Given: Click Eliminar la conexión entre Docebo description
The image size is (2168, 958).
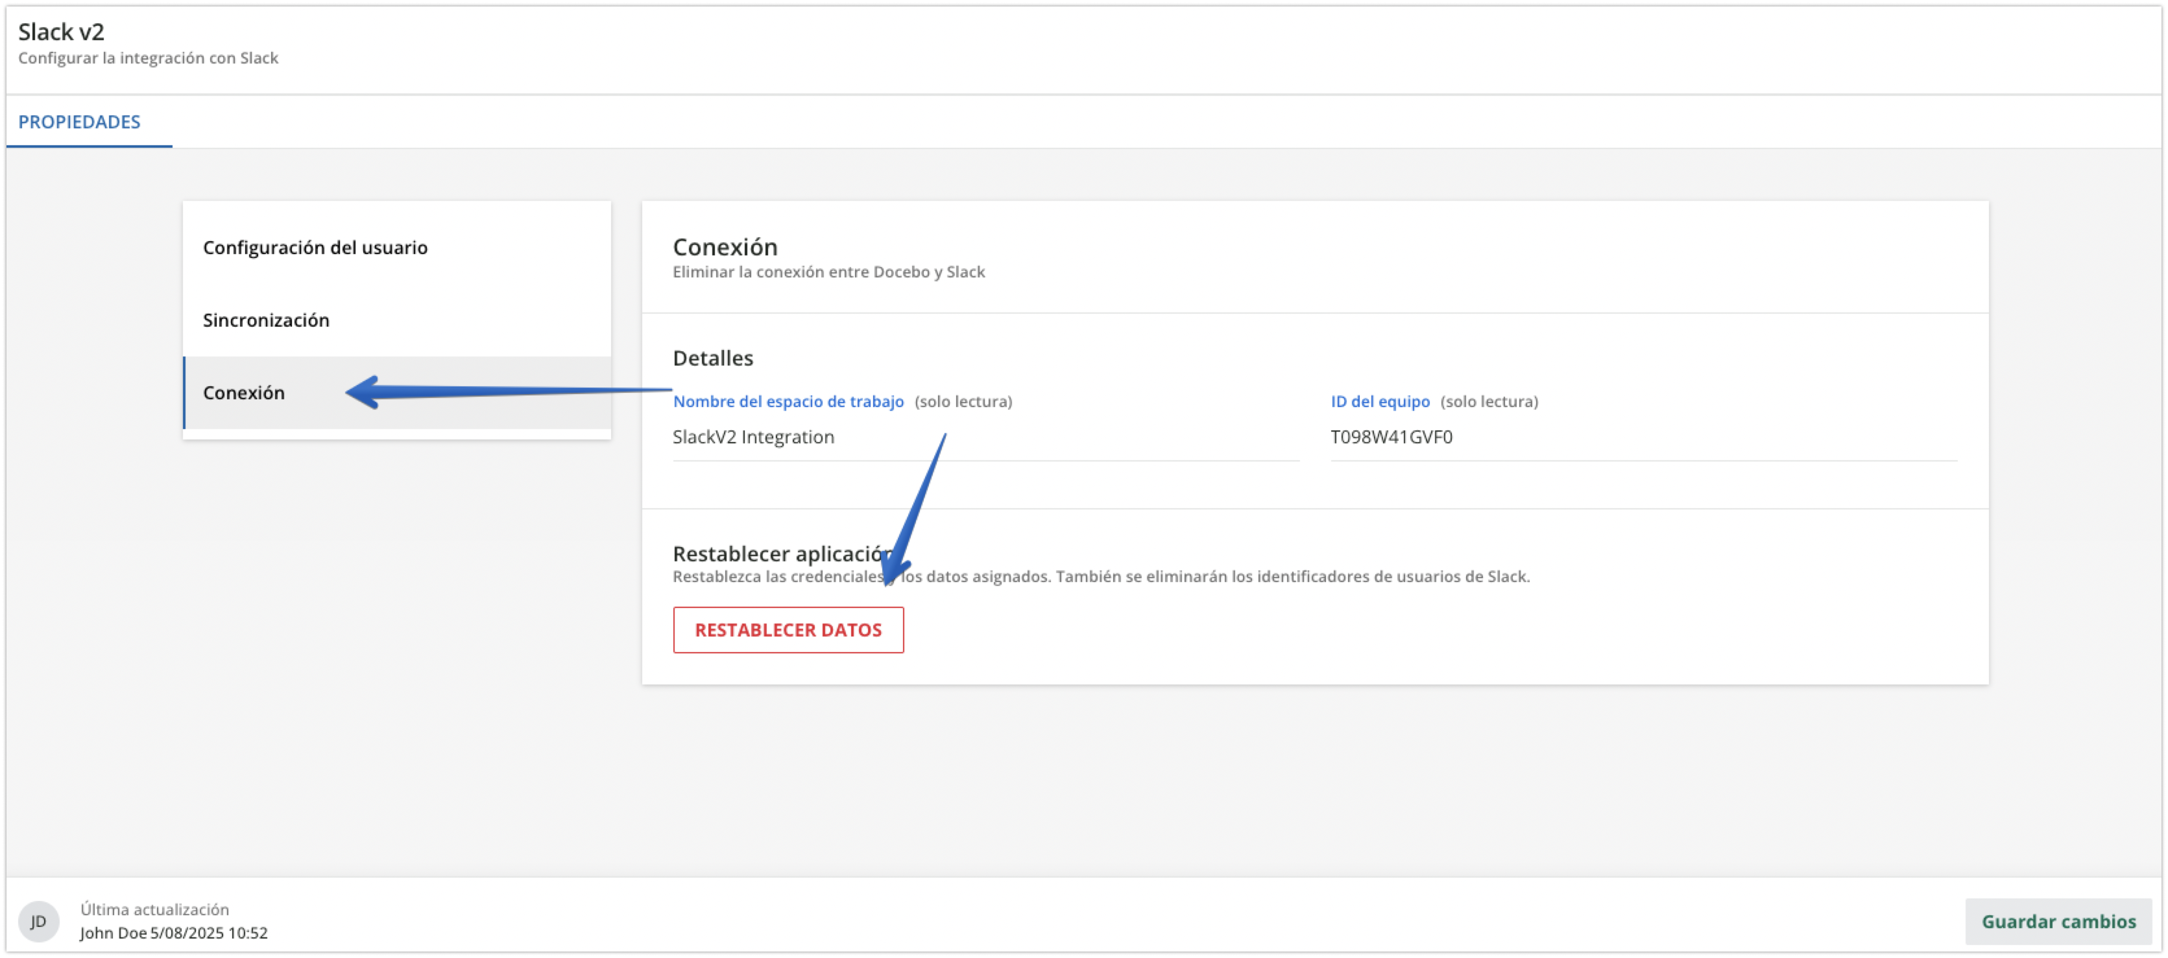Looking at the screenshot, I should click(828, 272).
